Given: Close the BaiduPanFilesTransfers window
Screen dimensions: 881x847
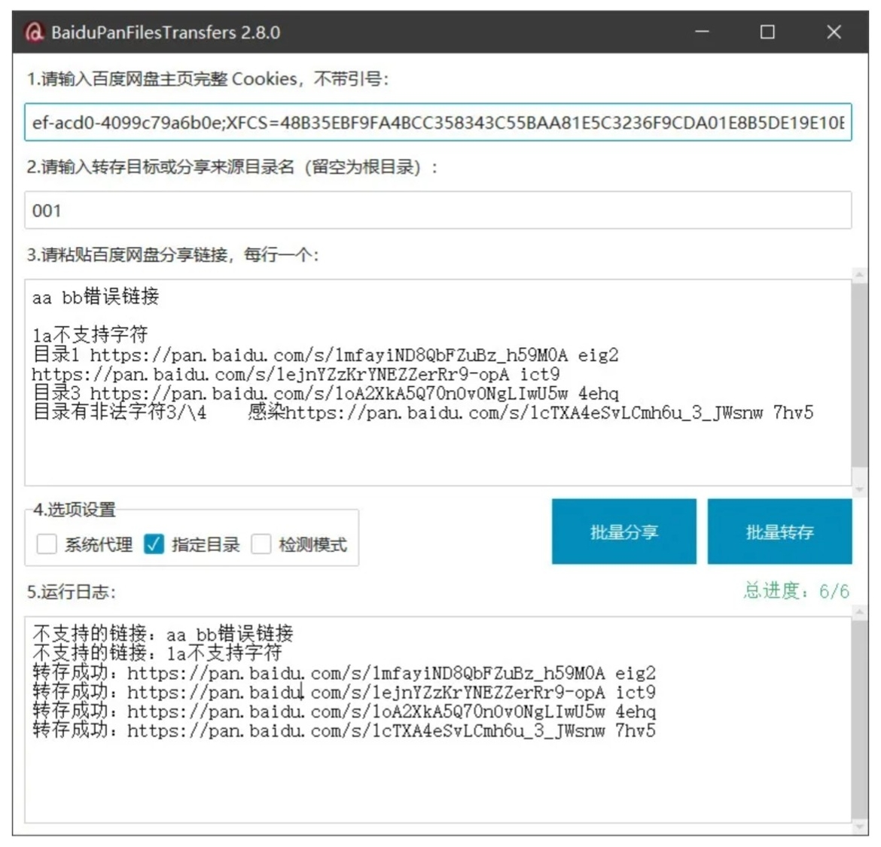Looking at the screenshot, I should coord(834,32).
